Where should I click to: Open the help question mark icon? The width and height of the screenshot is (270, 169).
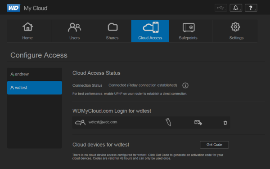[251, 8]
